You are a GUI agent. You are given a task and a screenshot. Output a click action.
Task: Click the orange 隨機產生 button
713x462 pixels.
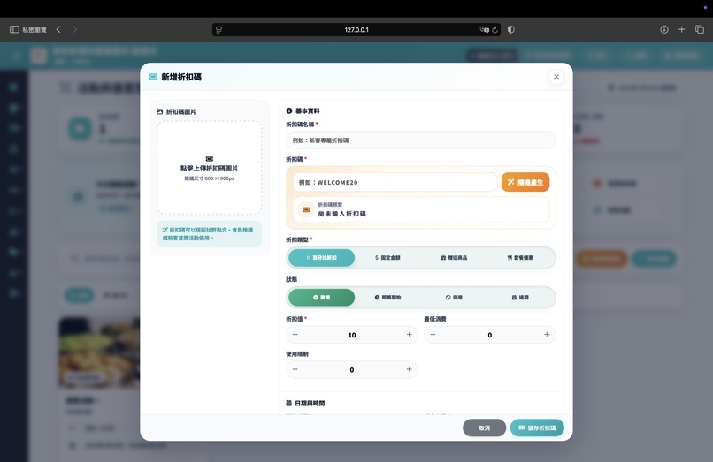coord(525,182)
